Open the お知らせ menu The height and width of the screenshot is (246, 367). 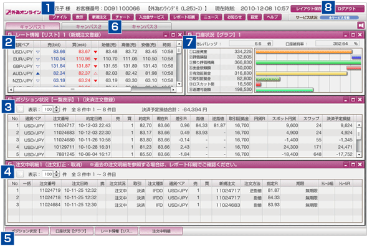click(234, 17)
